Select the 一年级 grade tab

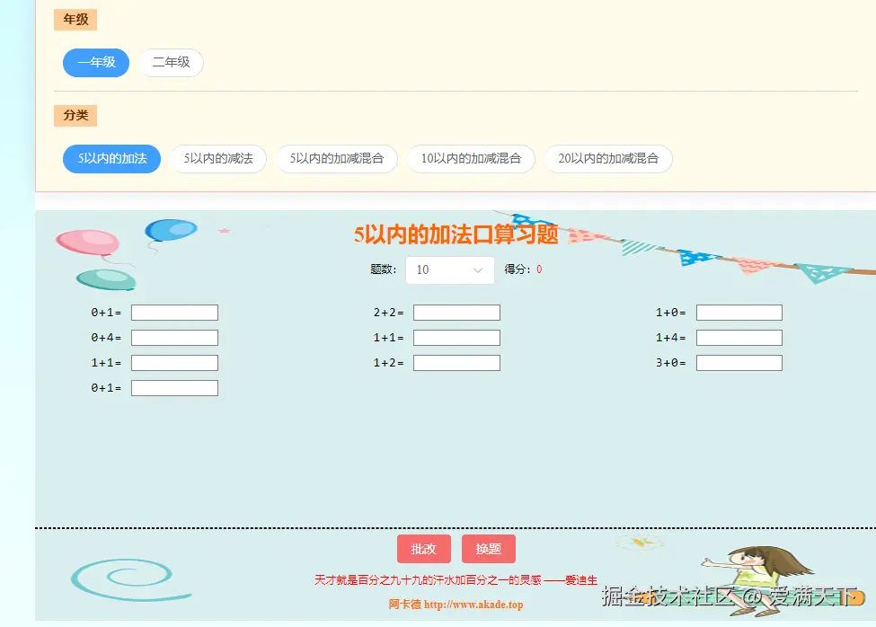(x=95, y=63)
